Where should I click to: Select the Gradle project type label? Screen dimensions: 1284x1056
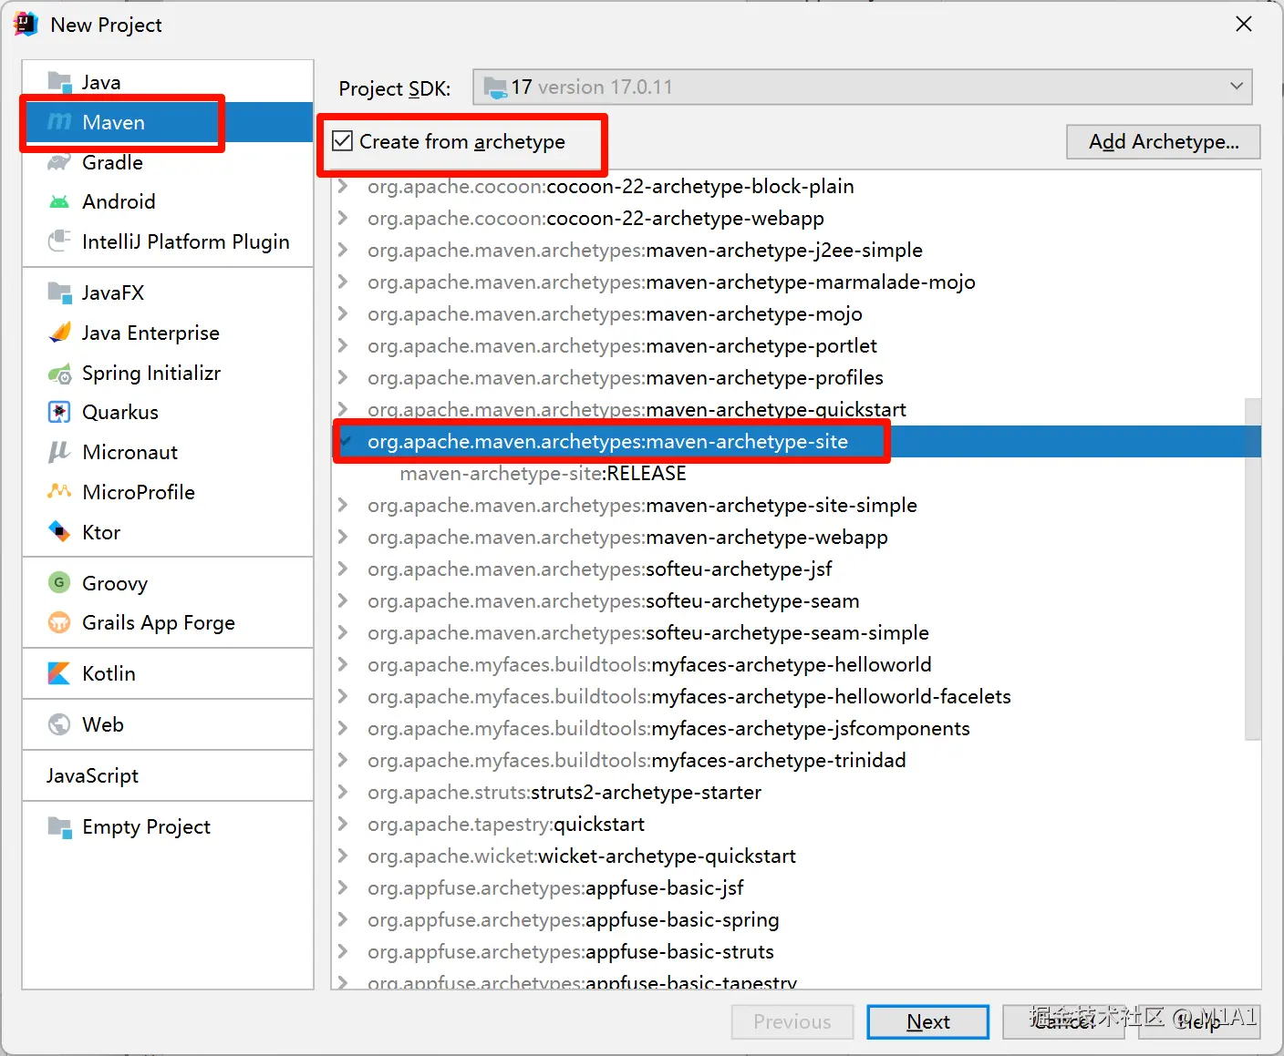point(112,162)
